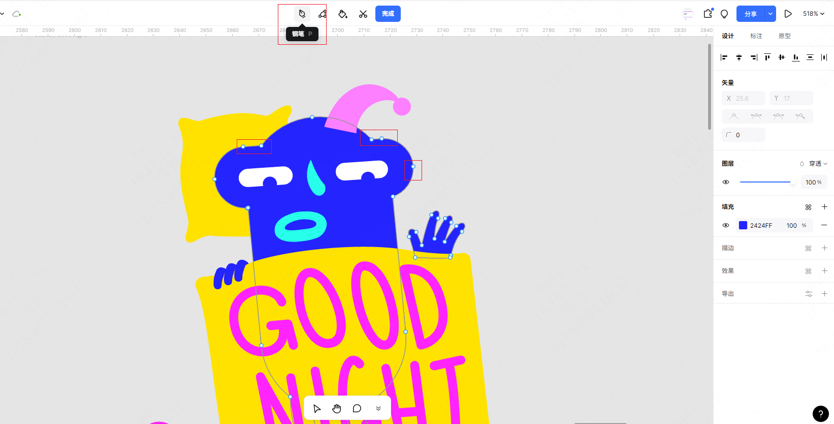Open the blue 2424FF fill color swatch
The height and width of the screenshot is (424, 834).
pyautogui.click(x=743, y=225)
